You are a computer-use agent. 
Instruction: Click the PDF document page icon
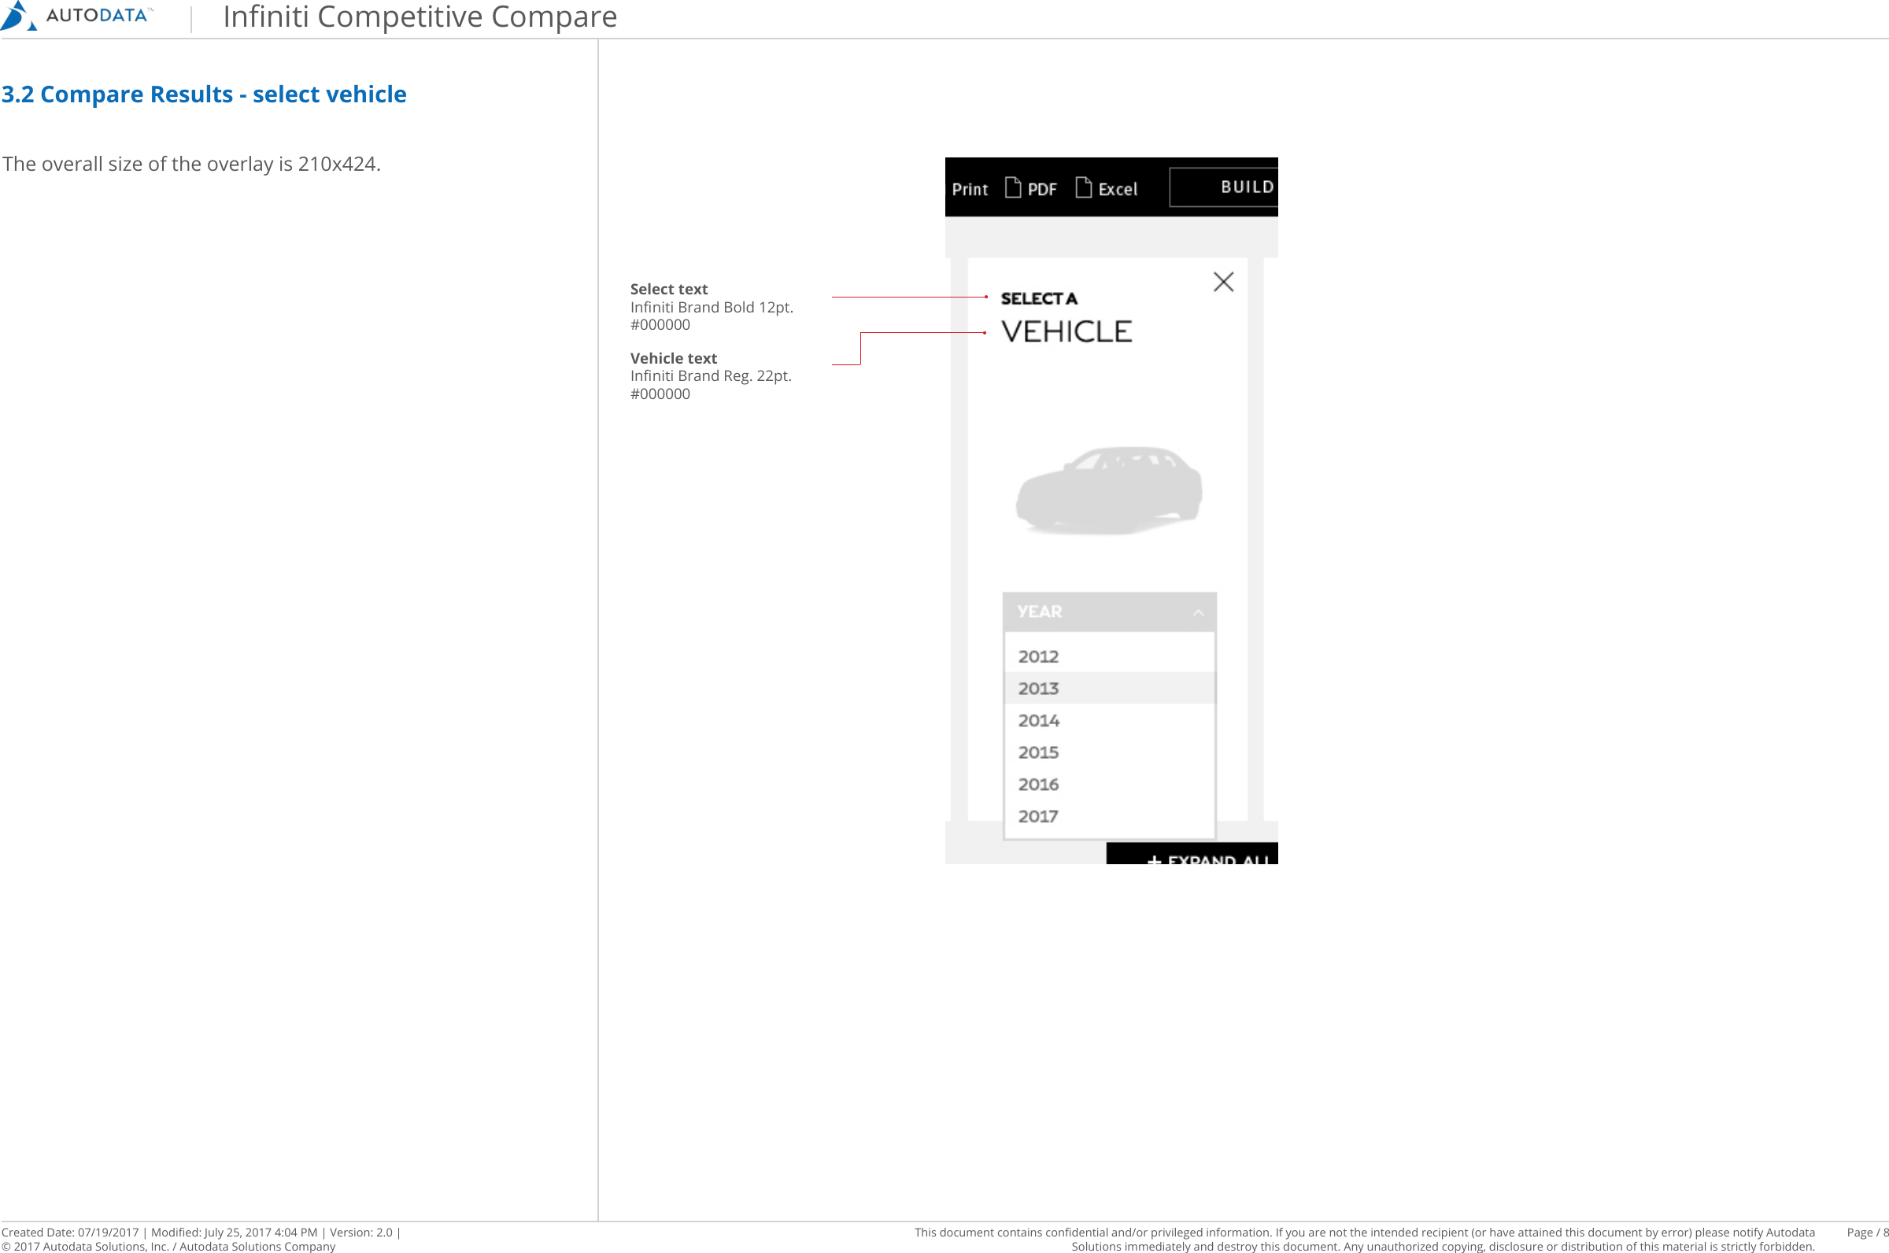(x=1012, y=187)
